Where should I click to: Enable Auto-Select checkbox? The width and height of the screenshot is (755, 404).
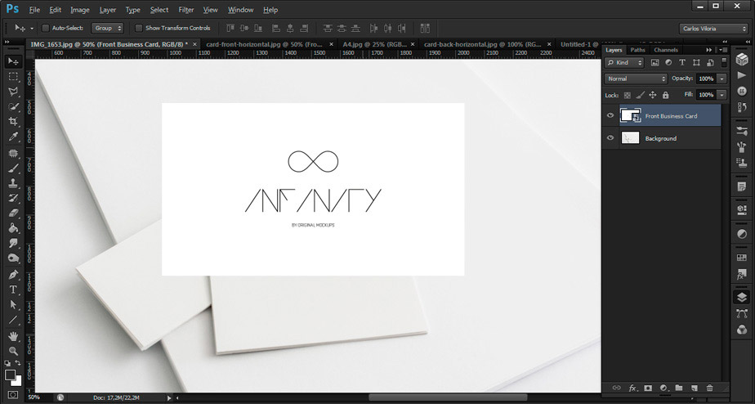(x=46, y=28)
